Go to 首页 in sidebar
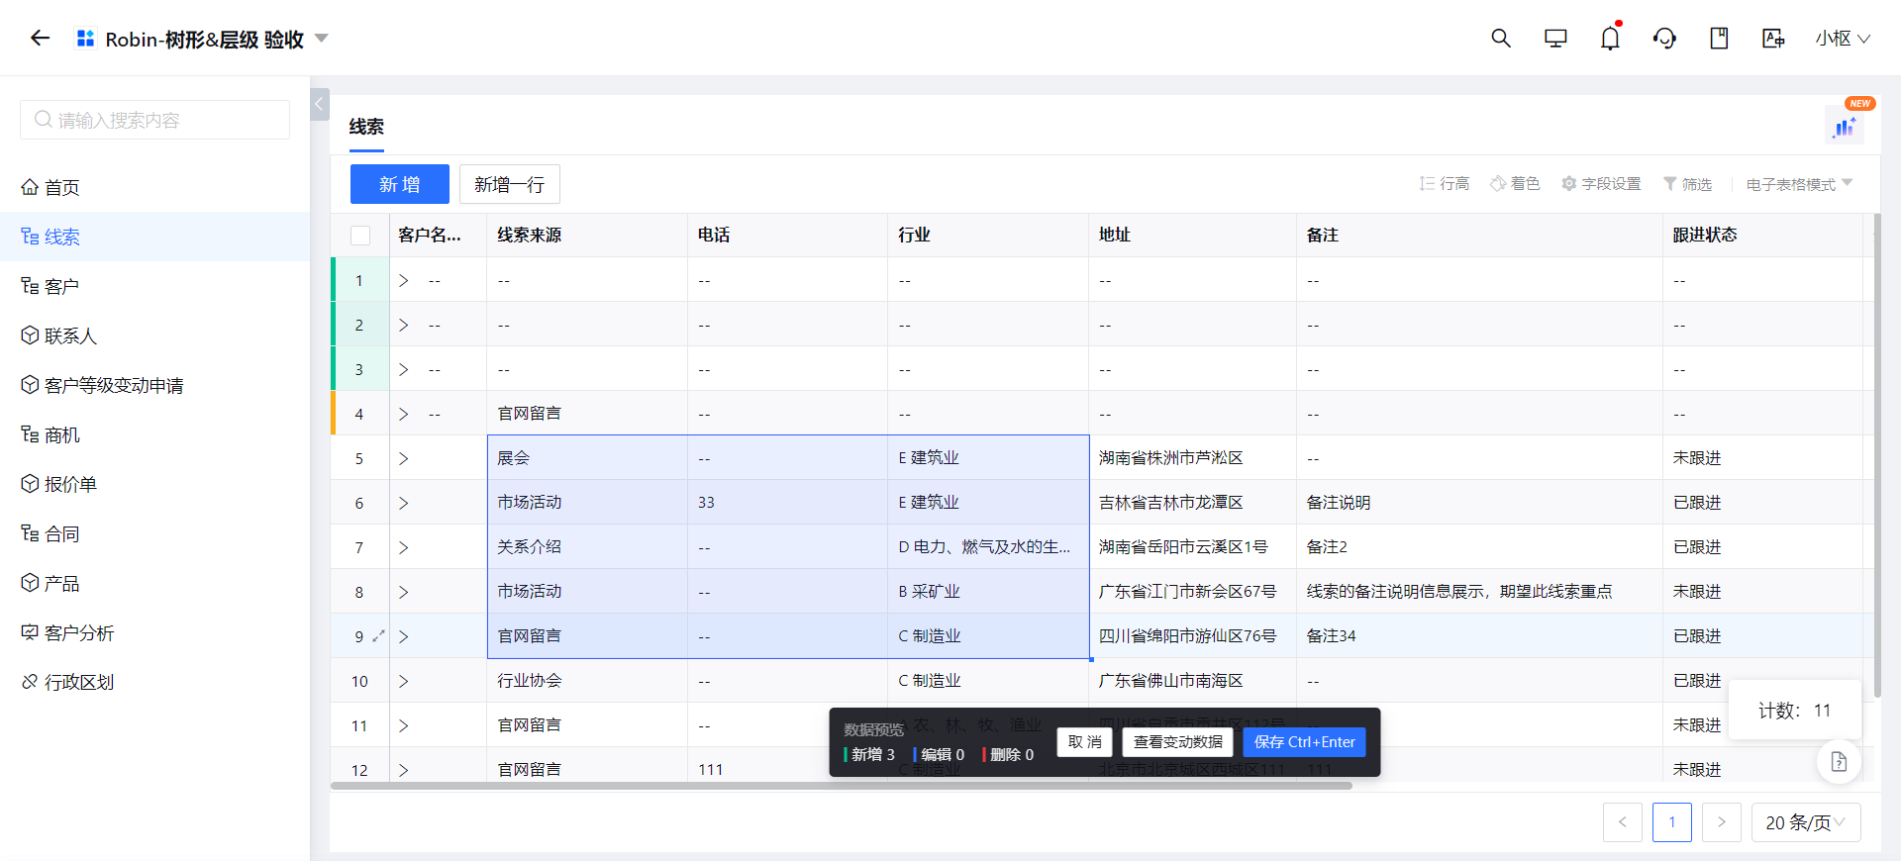 [154, 187]
